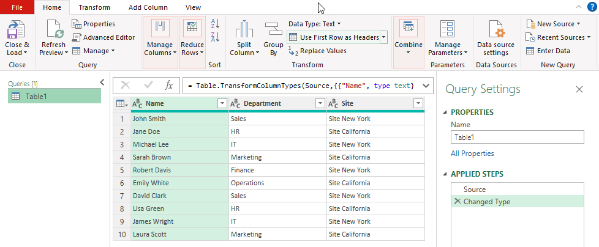
Task: Switch to the Home tab
Action: [52, 7]
